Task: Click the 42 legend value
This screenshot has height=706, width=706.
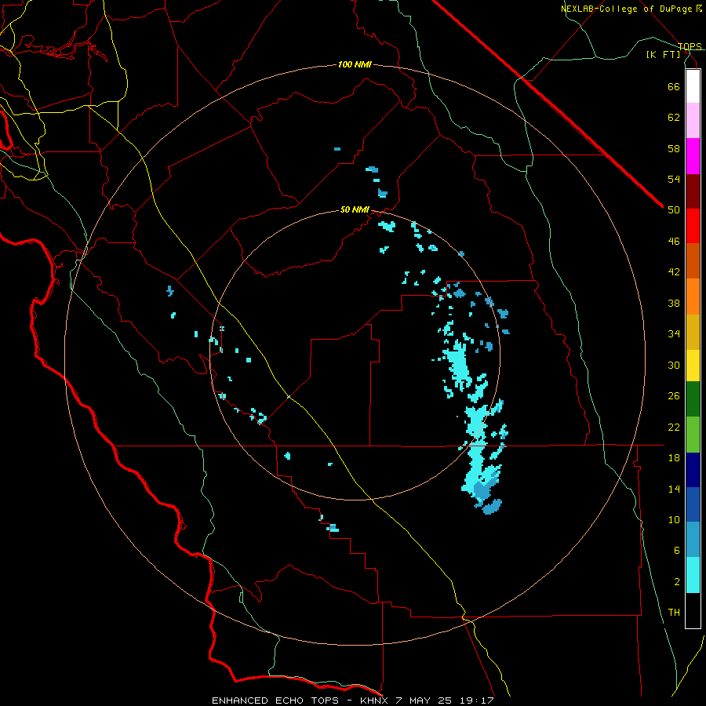Action: pyautogui.click(x=674, y=272)
